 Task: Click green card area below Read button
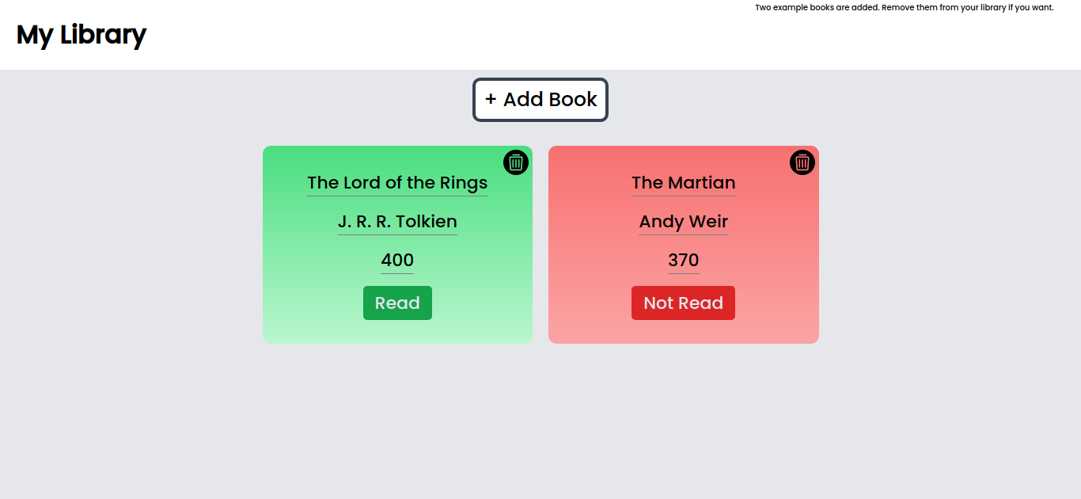click(397, 332)
